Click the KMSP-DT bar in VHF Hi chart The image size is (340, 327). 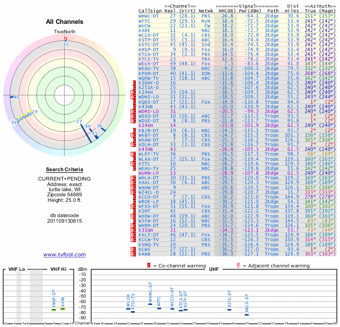pyautogui.click(x=54, y=309)
